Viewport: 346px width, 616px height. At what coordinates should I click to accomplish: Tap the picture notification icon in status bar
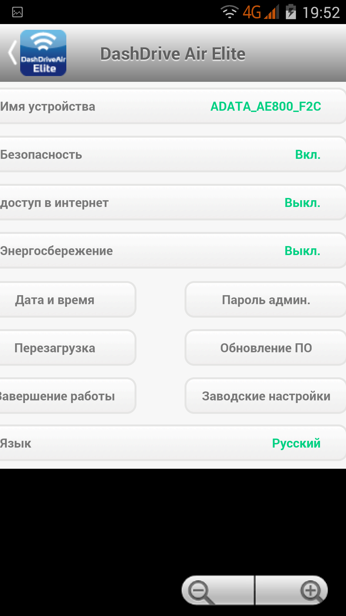pos(17,12)
